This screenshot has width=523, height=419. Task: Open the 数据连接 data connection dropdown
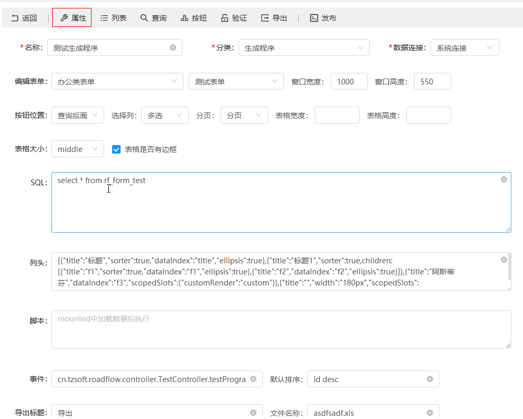[x=465, y=47]
